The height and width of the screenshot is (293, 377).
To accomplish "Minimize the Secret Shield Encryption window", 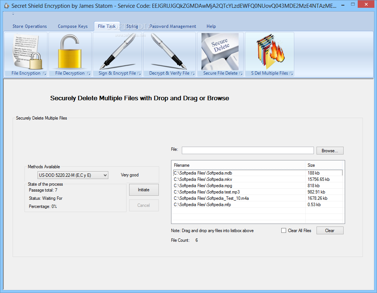I will (x=342, y=4).
